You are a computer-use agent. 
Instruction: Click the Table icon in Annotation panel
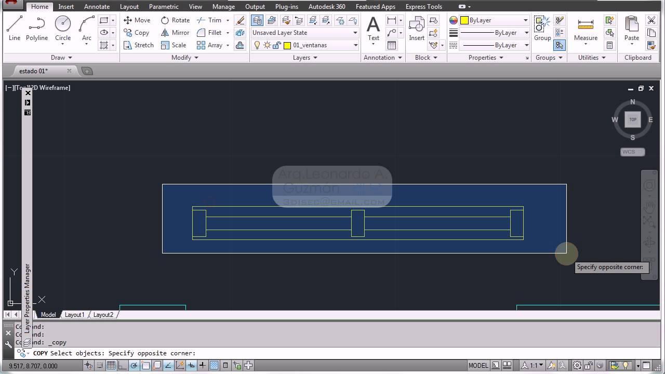[392, 45]
